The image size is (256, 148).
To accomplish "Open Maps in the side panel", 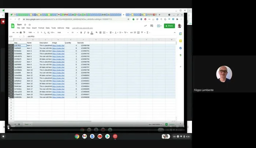I will point(181,55).
